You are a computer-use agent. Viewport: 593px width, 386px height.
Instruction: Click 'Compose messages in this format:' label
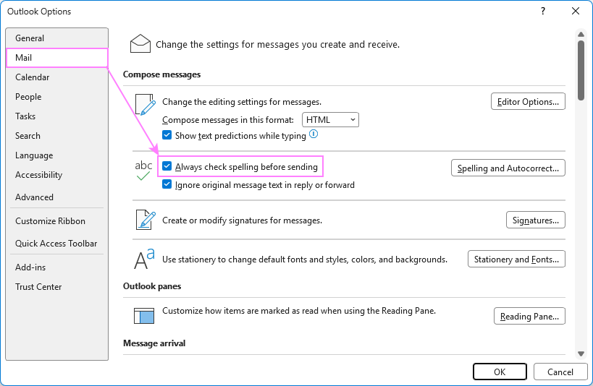point(228,120)
